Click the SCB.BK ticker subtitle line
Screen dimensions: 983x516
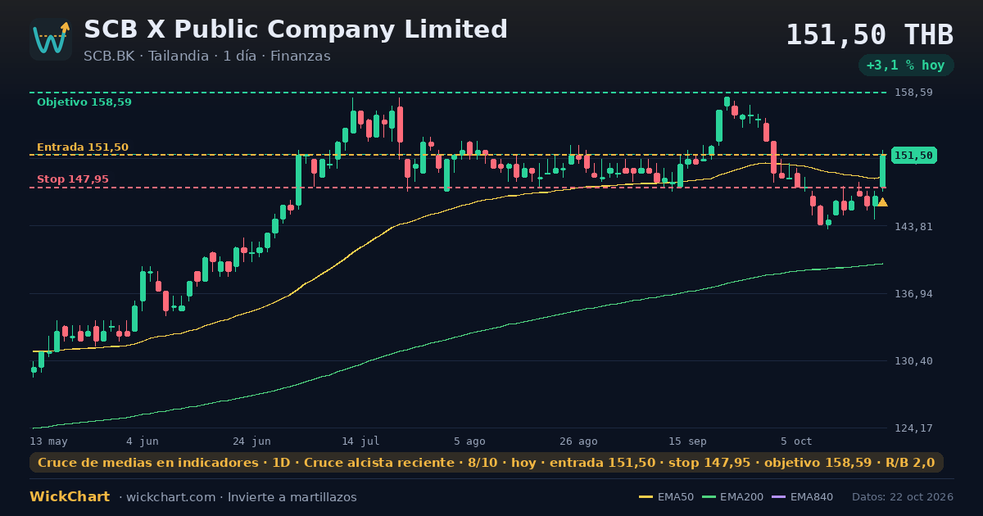coord(207,56)
